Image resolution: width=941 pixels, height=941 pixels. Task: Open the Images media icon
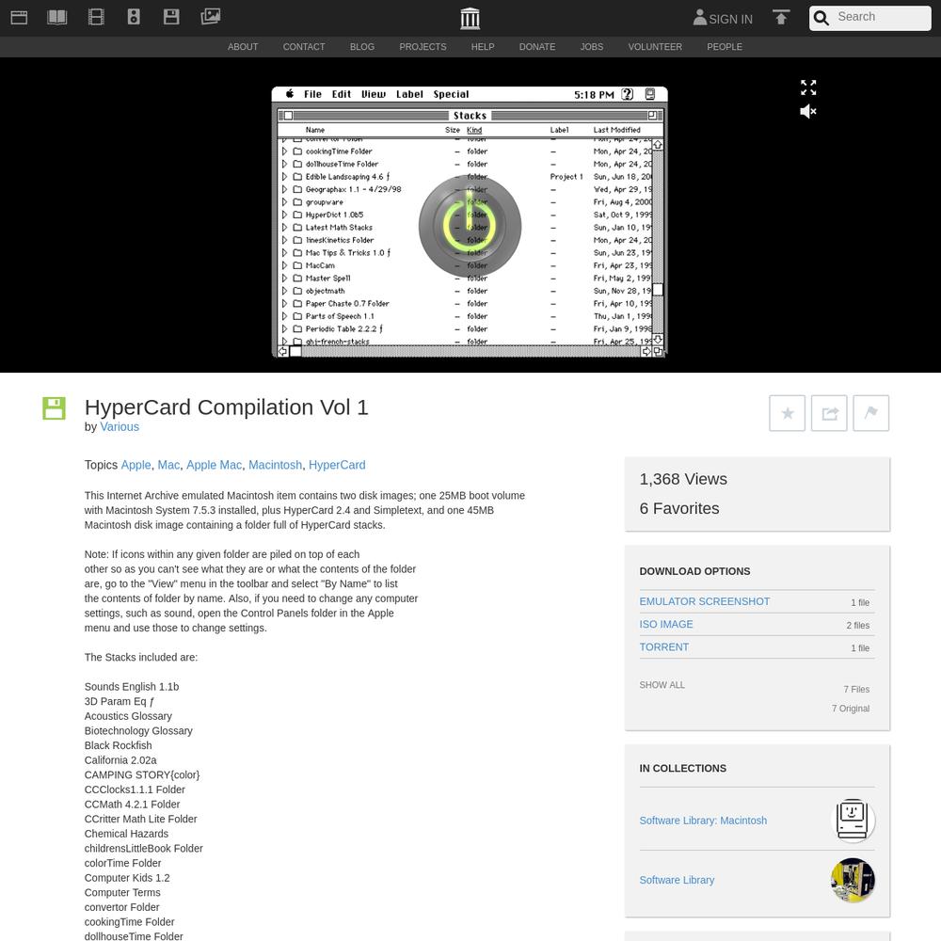(x=210, y=17)
